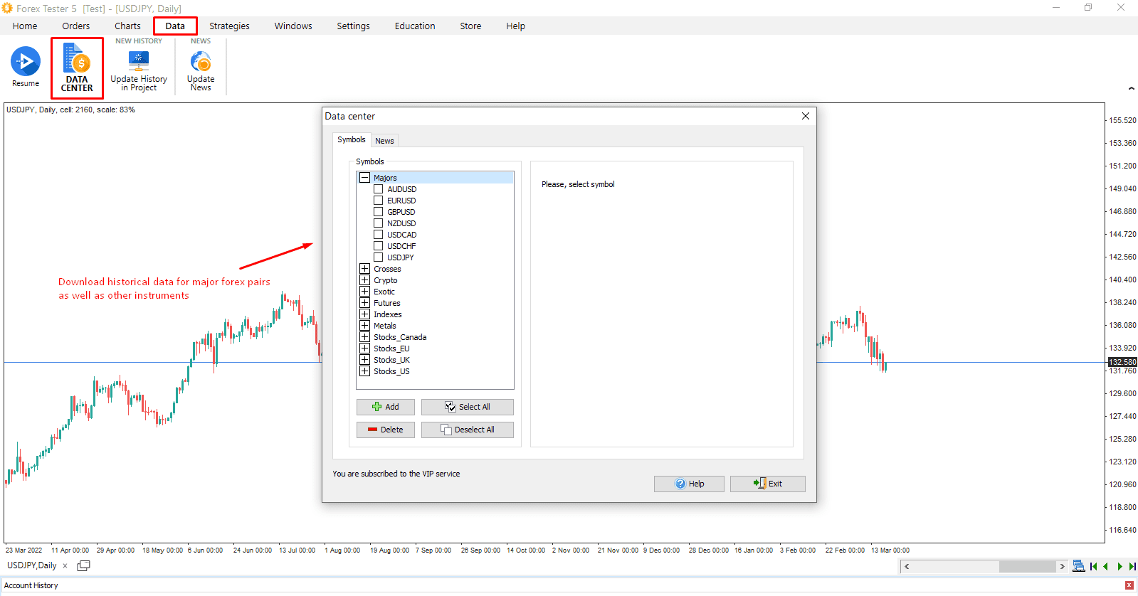Tick the GBPUSD checkbox
The image size is (1138, 596).
(379, 212)
